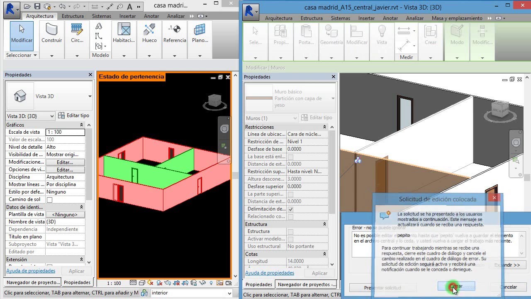Uncheck Delimitación de... checkbox
The height and width of the screenshot is (299, 531).
click(x=290, y=209)
